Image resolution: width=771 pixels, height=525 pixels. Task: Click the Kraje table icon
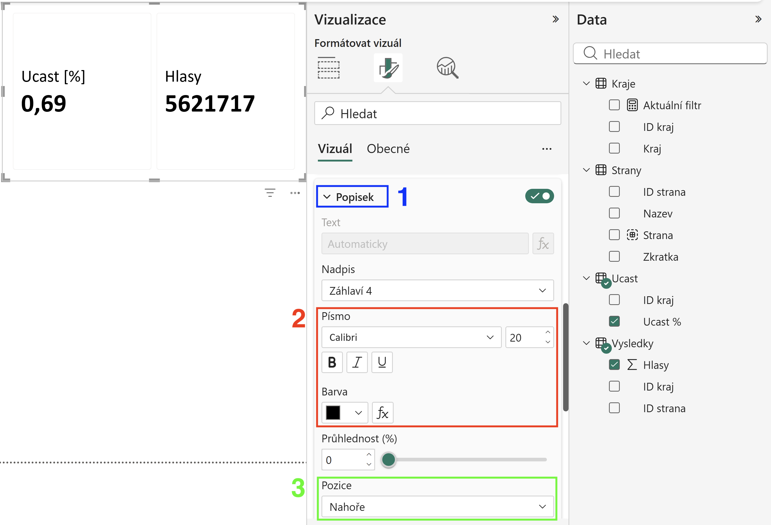tap(601, 84)
